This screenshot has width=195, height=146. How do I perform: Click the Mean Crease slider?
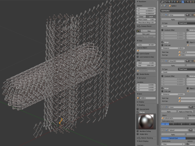coord(146,19)
